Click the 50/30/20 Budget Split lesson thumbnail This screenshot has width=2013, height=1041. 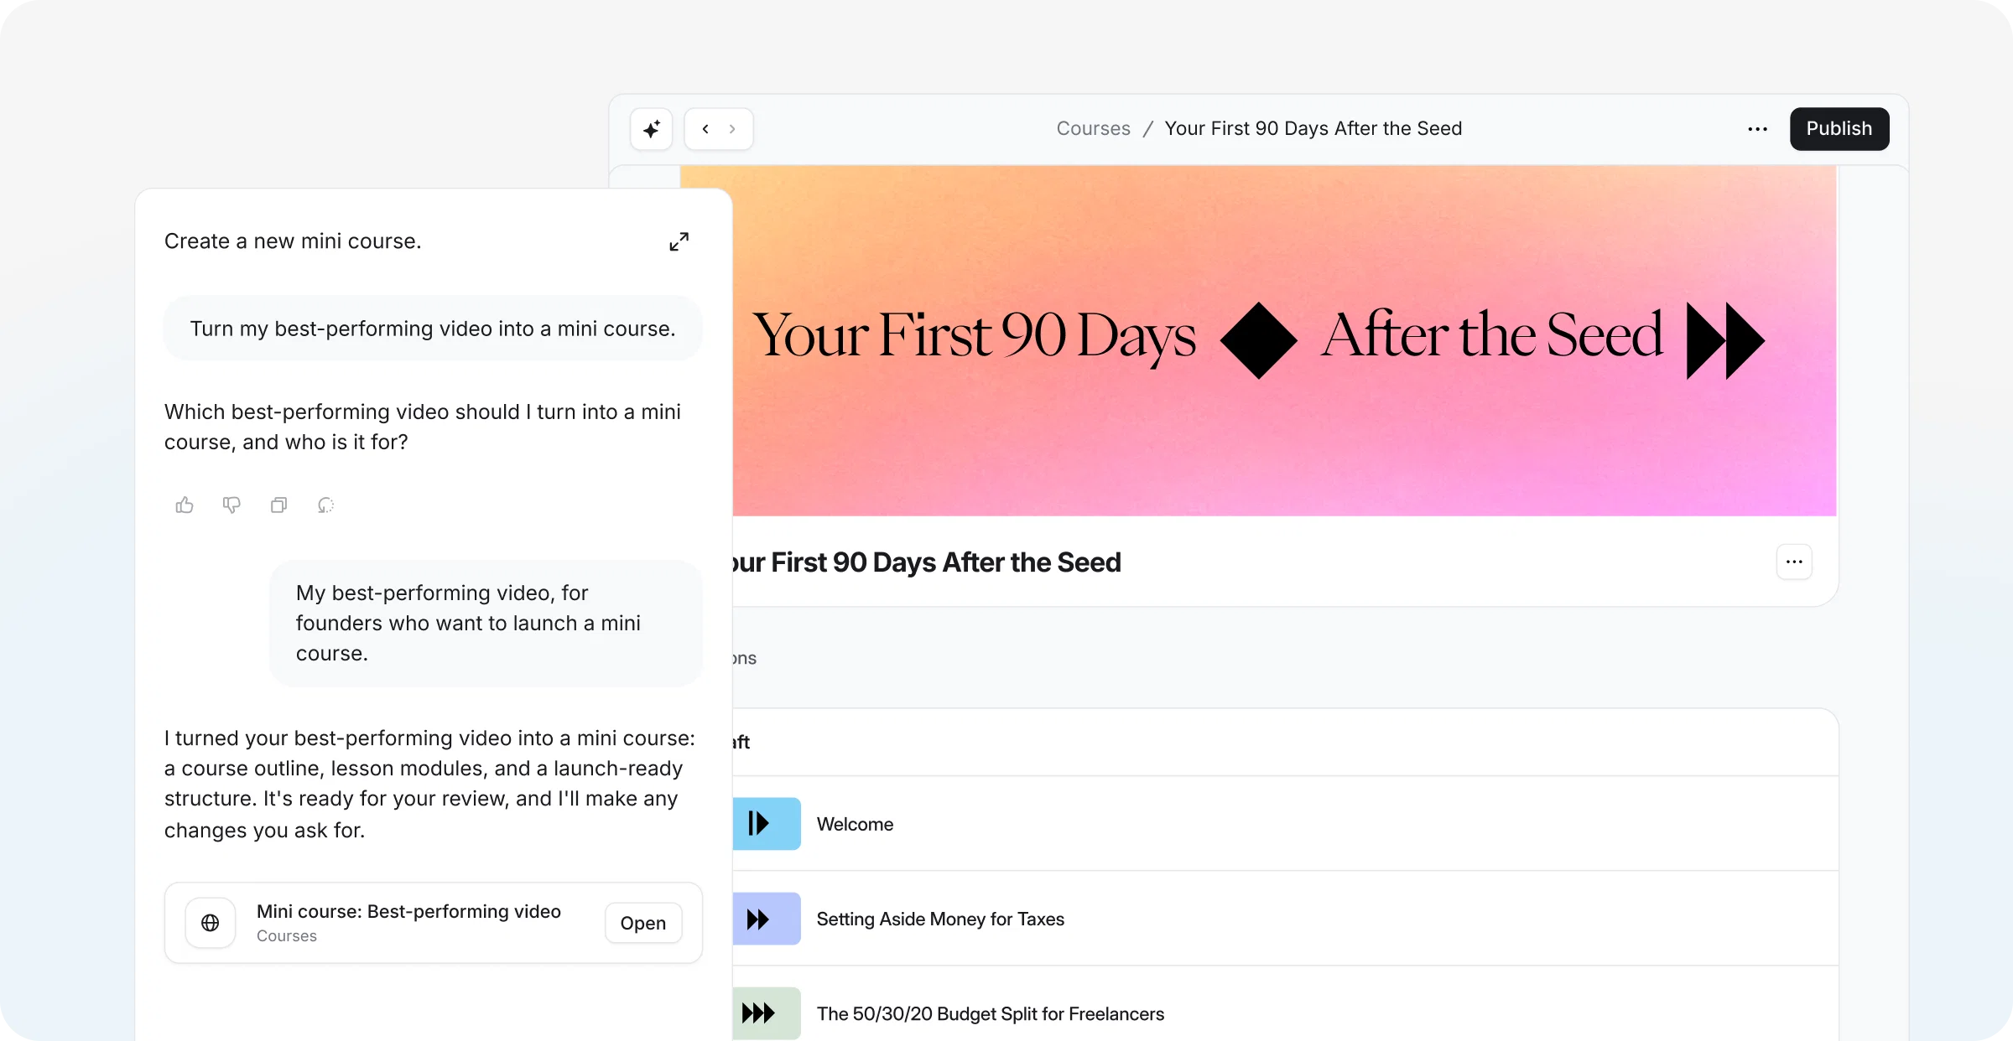pos(766,1013)
